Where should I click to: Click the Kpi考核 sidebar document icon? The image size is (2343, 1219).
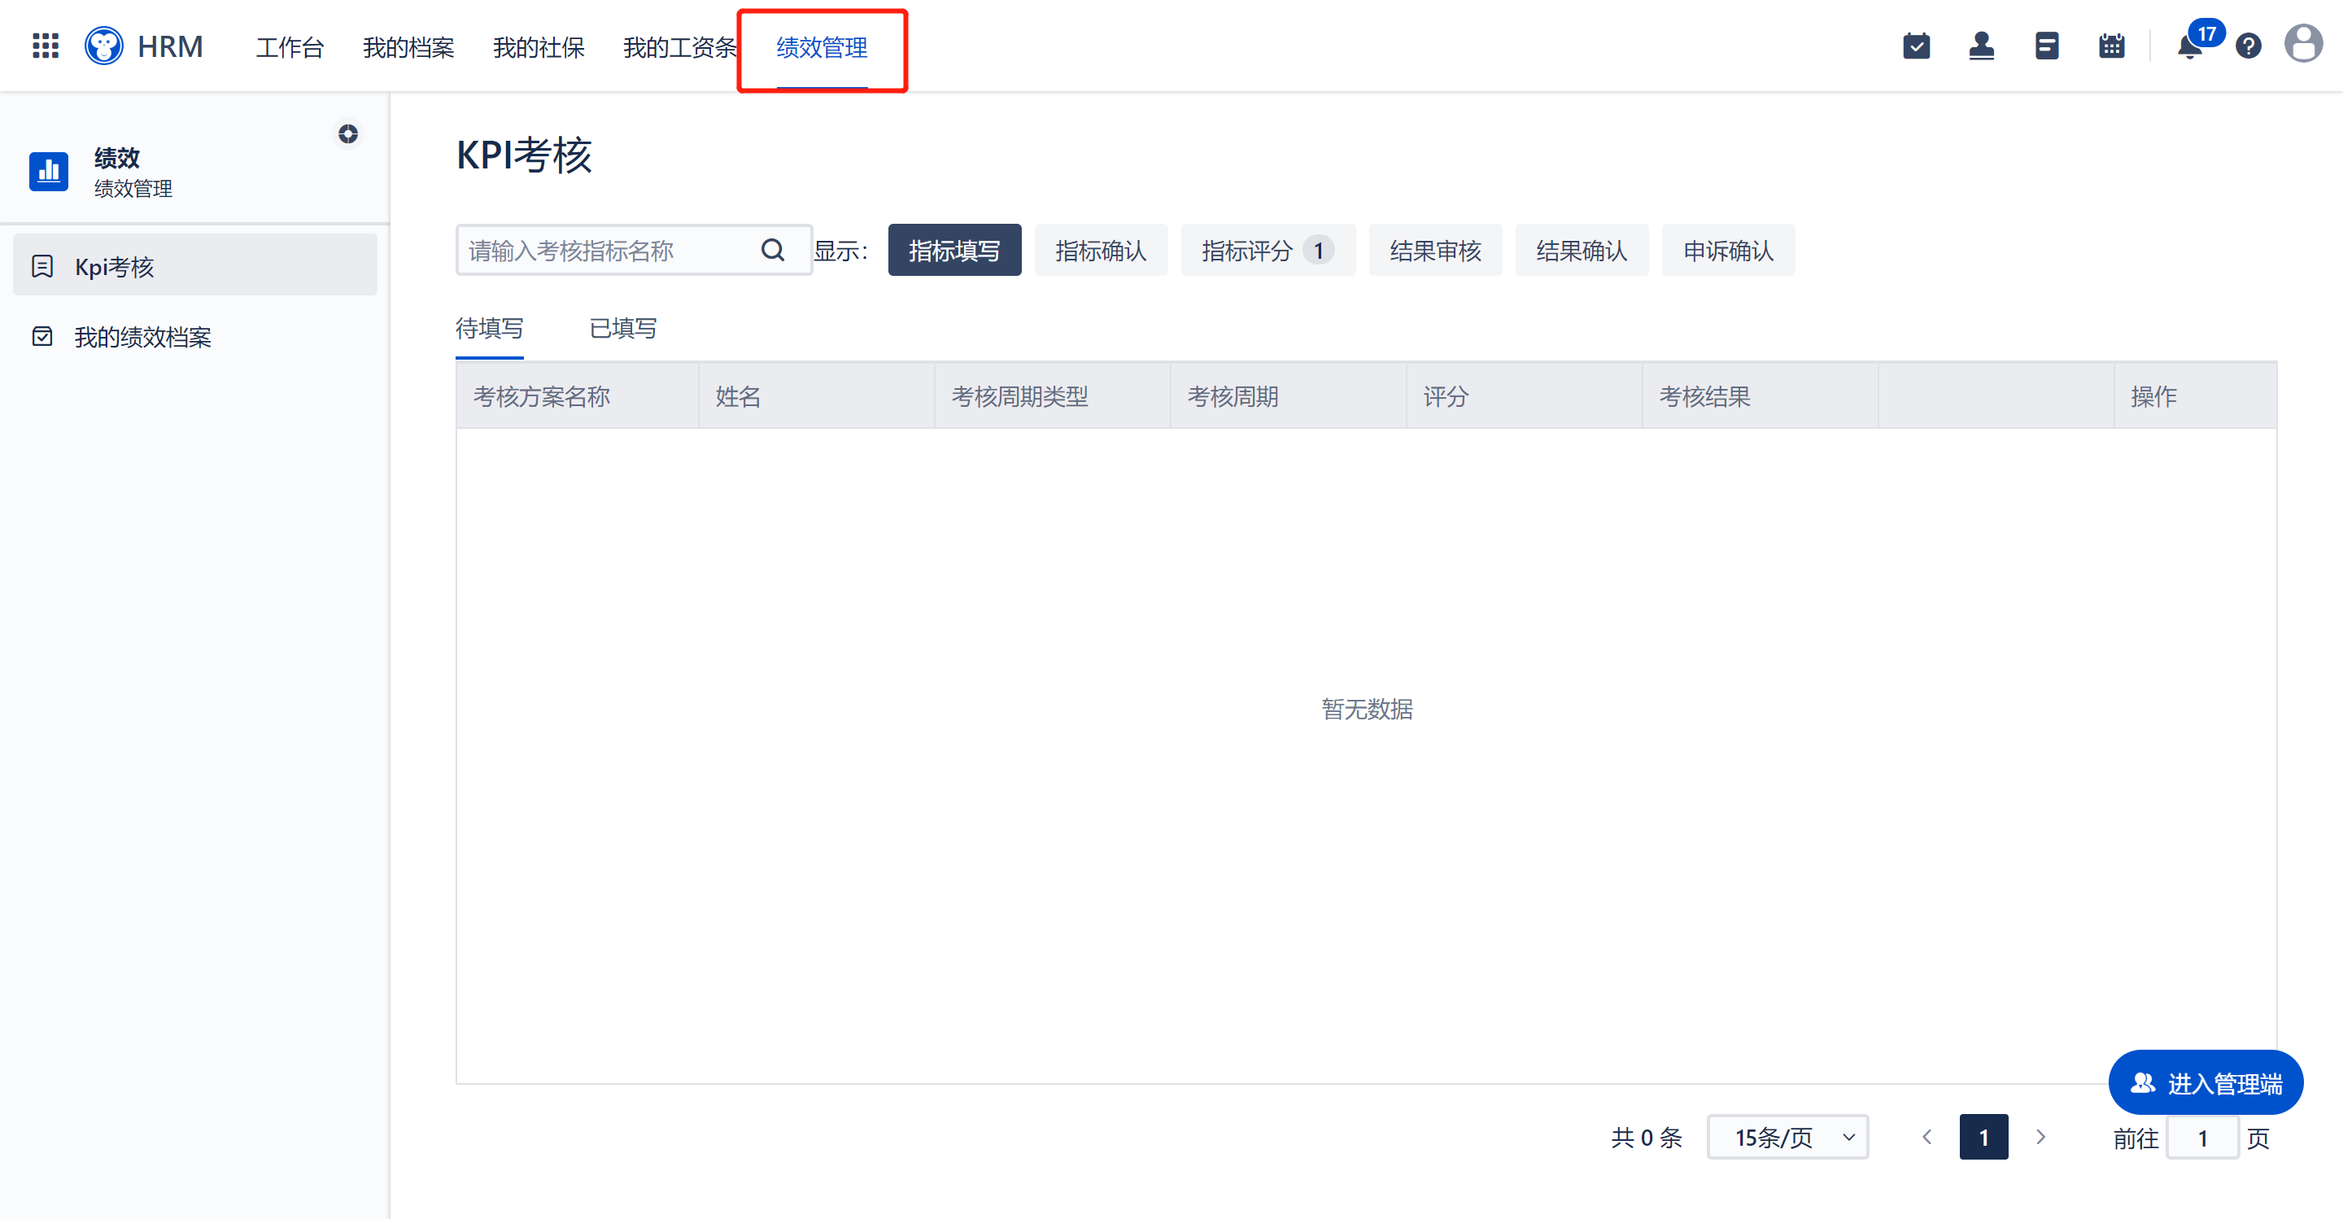[x=41, y=267]
